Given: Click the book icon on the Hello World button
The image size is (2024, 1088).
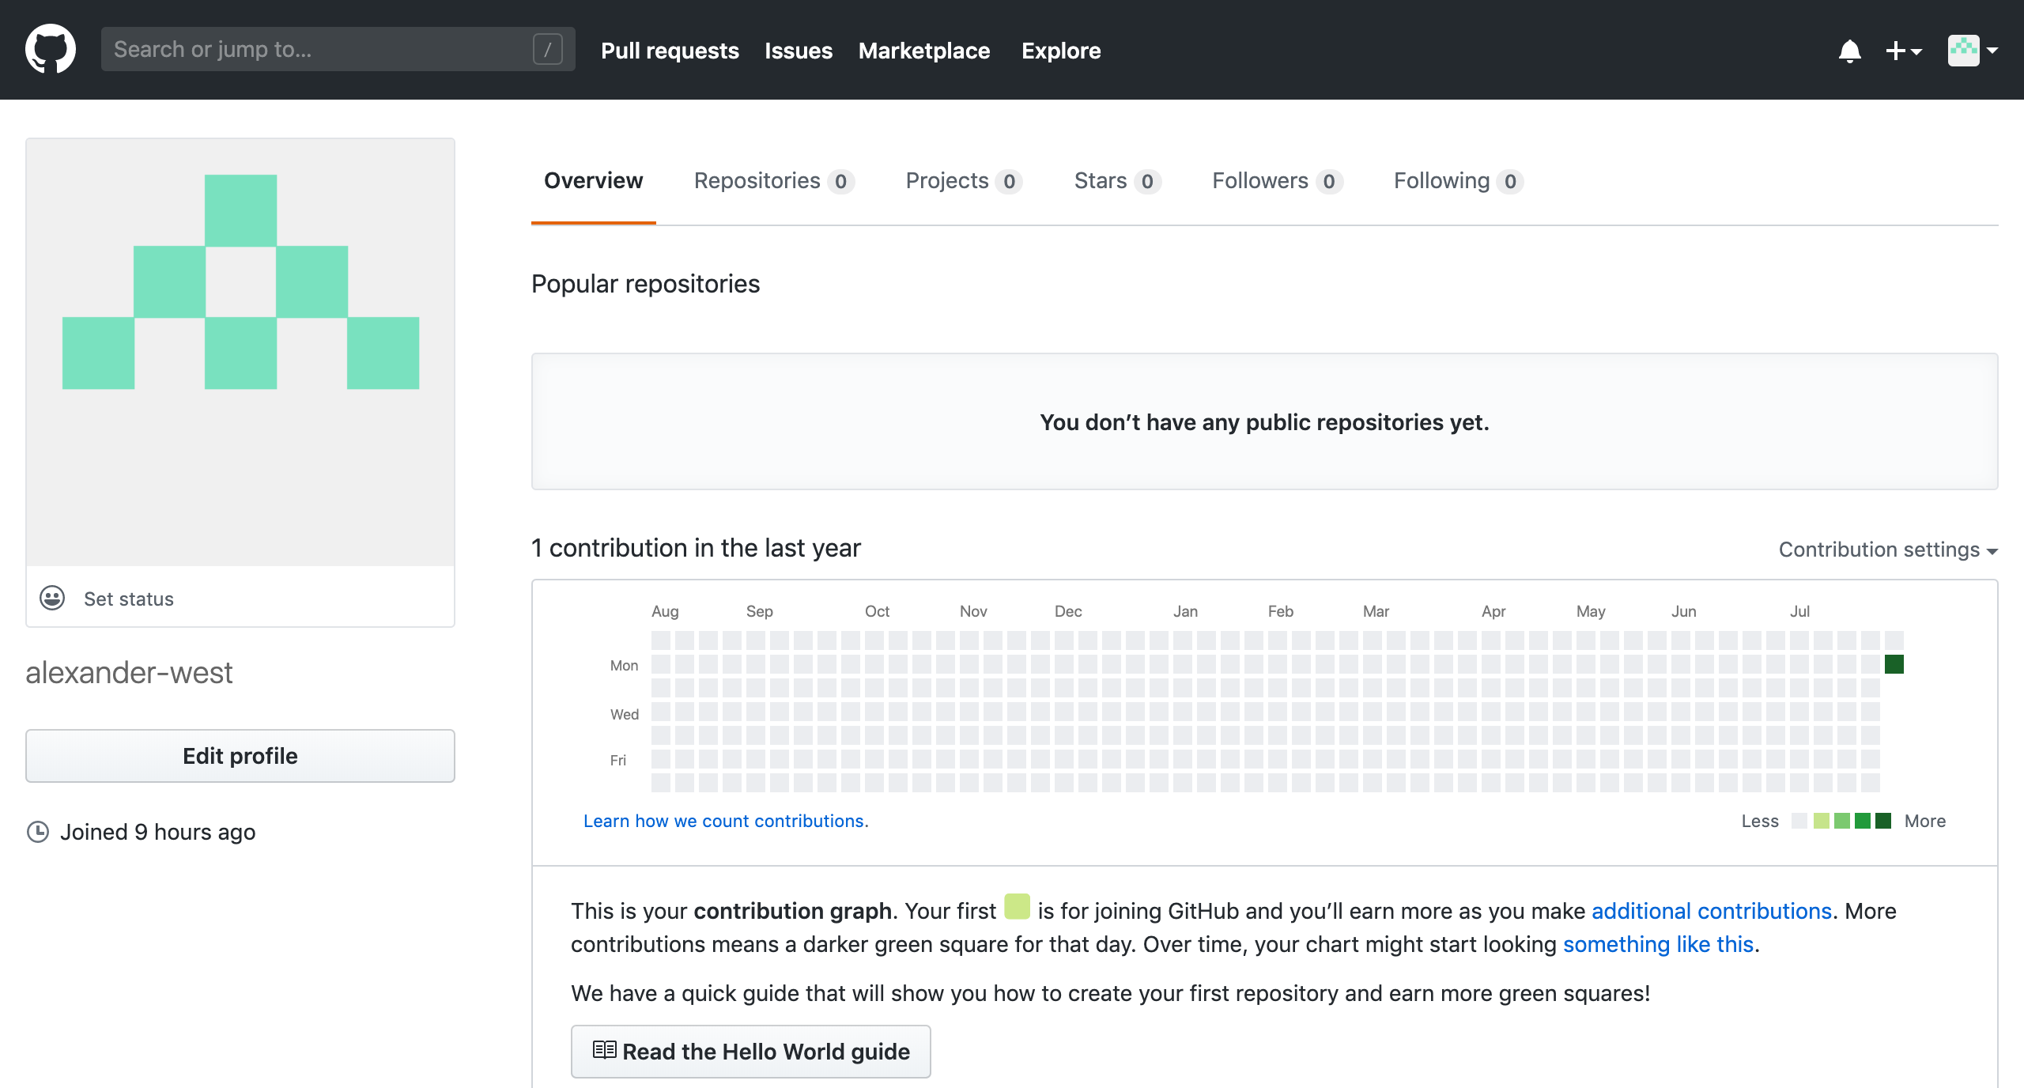Looking at the screenshot, I should [x=604, y=1050].
